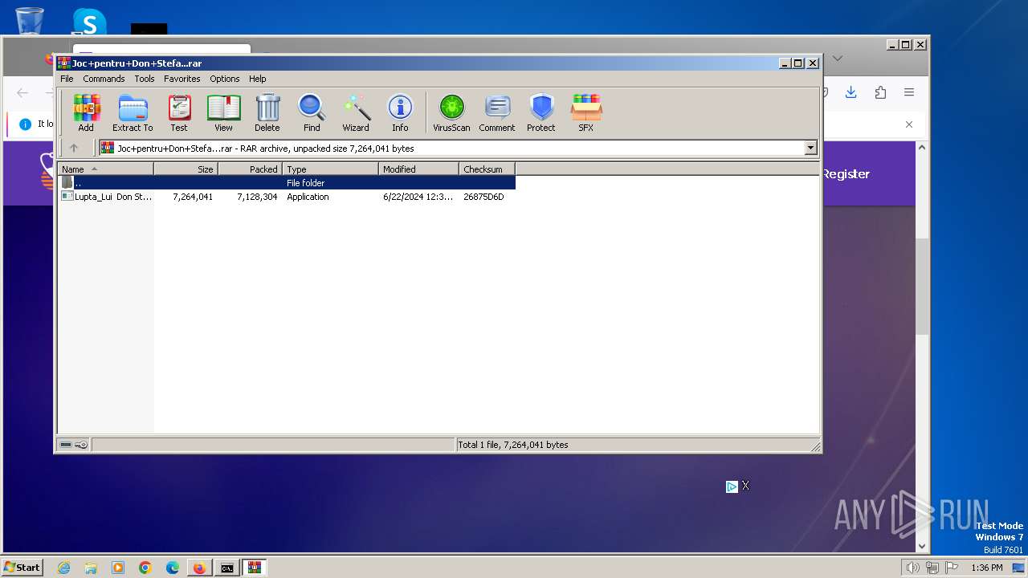
Task: Go up one level arrow button
Action: pos(74,148)
